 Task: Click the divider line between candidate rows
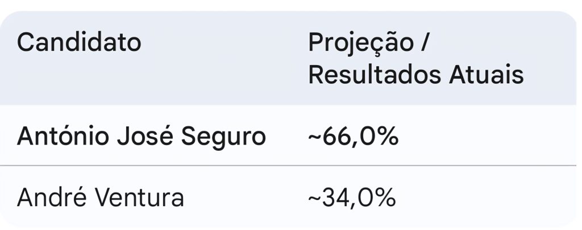pyautogui.click(x=291, y=166)
